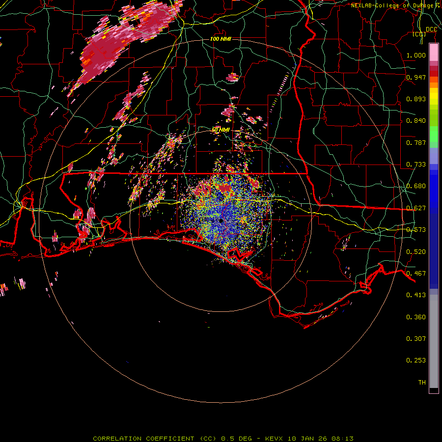Click the 0.360 scale value
The height and width of the screenshot is (442, 442).
pos(416,317)
